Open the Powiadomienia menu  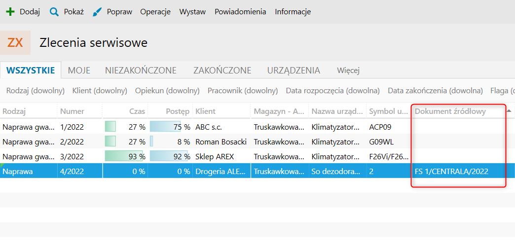pos(240,12)
